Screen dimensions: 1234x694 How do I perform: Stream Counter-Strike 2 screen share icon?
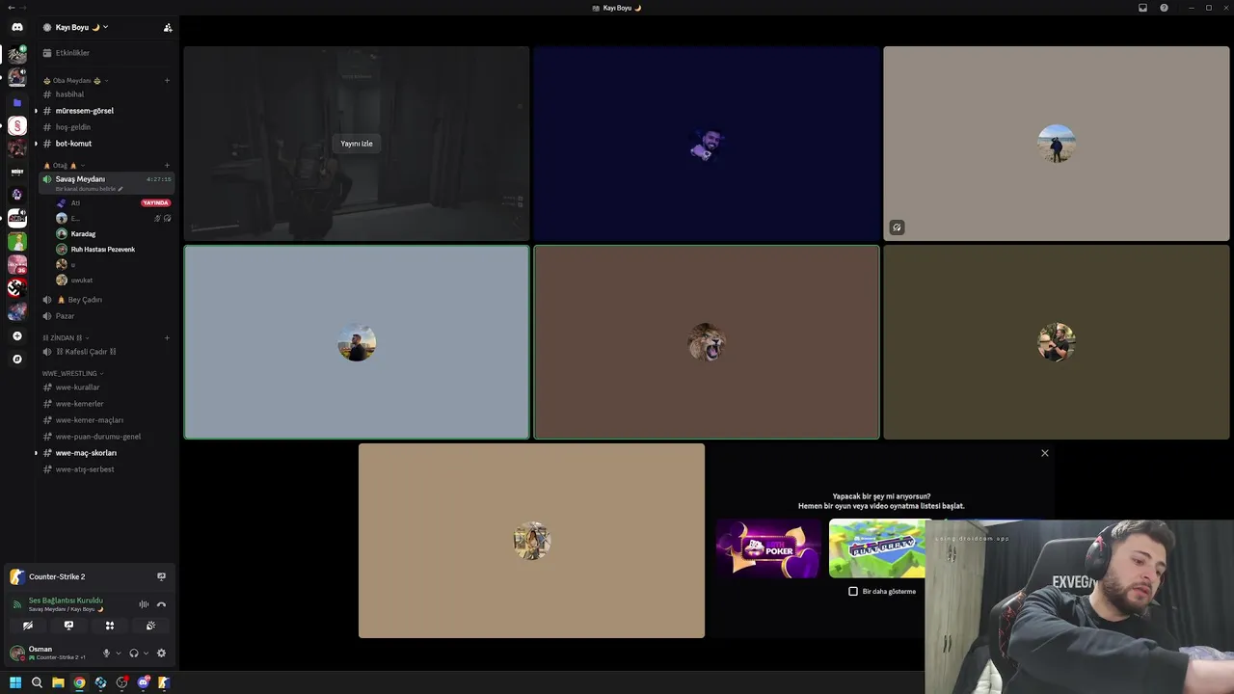[161, 576]
